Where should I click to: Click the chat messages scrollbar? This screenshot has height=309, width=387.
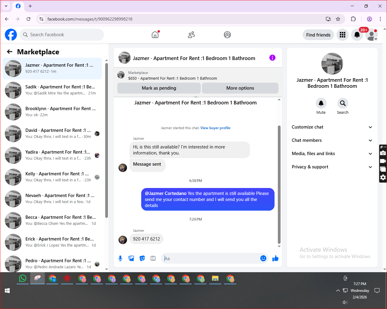(279, 185)
